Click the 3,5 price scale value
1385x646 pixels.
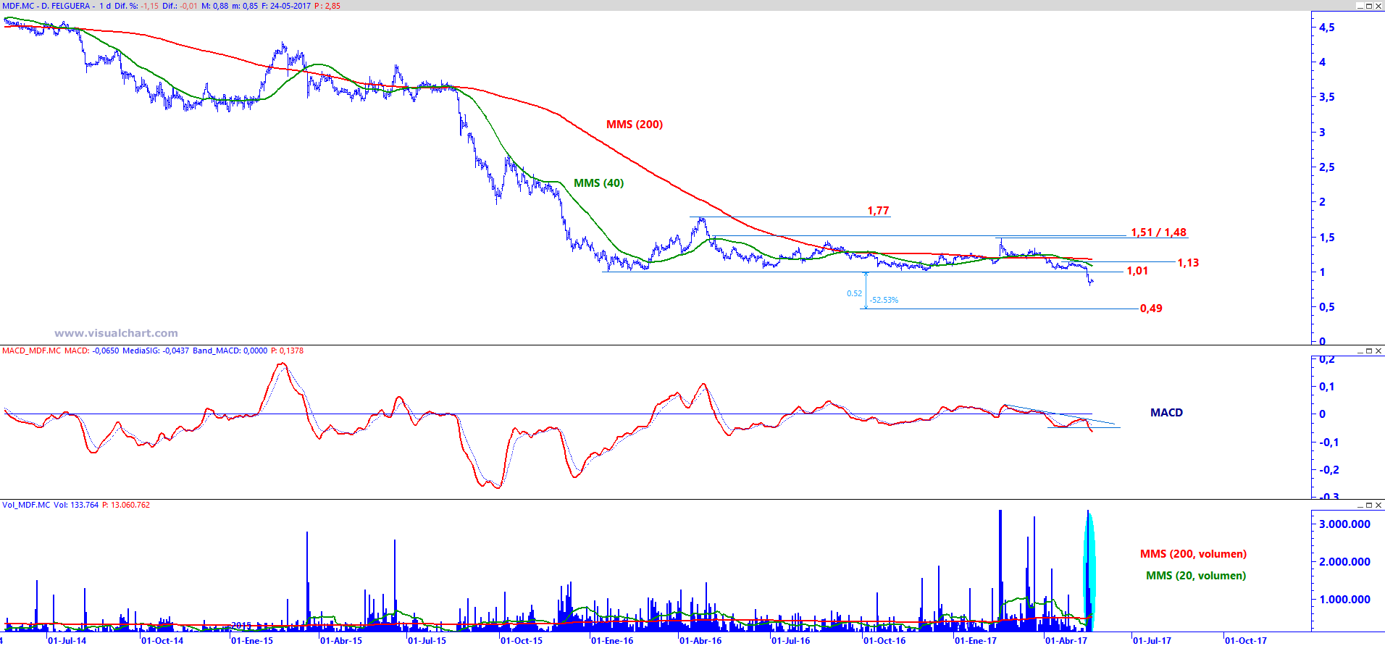coord(1327,97)
